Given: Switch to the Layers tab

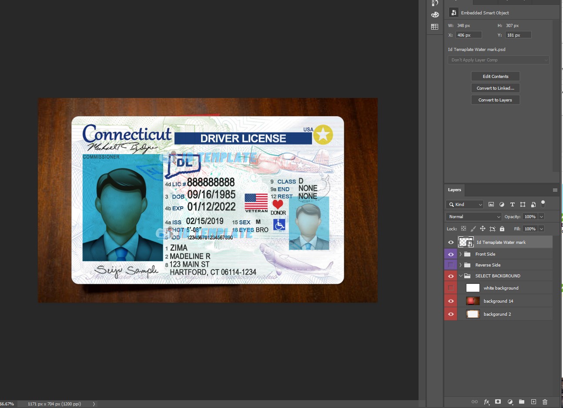Looking at the screenshot, I should pos(454,190).
